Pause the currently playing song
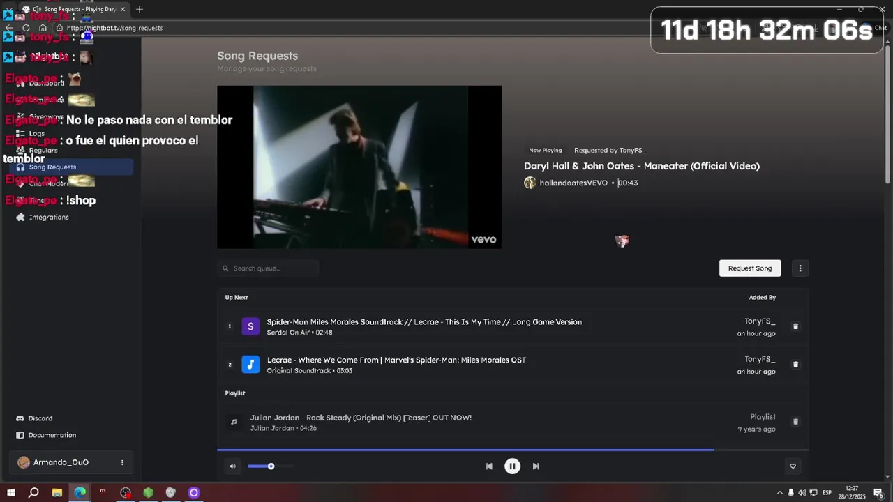Image resolution: width=893 pixels, height=502 pixels. point(512,466)
